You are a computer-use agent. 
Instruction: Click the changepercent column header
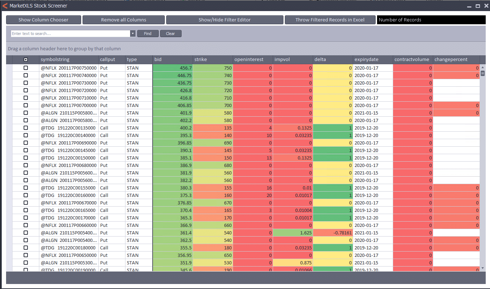[456, 60]
